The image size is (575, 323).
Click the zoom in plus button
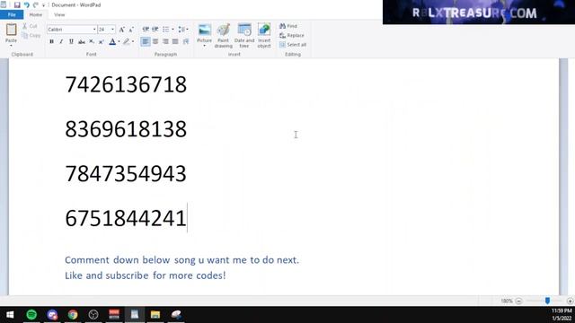[570, 301]
